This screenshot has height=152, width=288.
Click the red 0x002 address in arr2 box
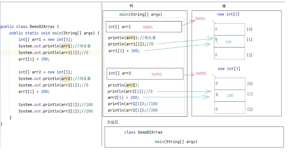pos(157,74)
